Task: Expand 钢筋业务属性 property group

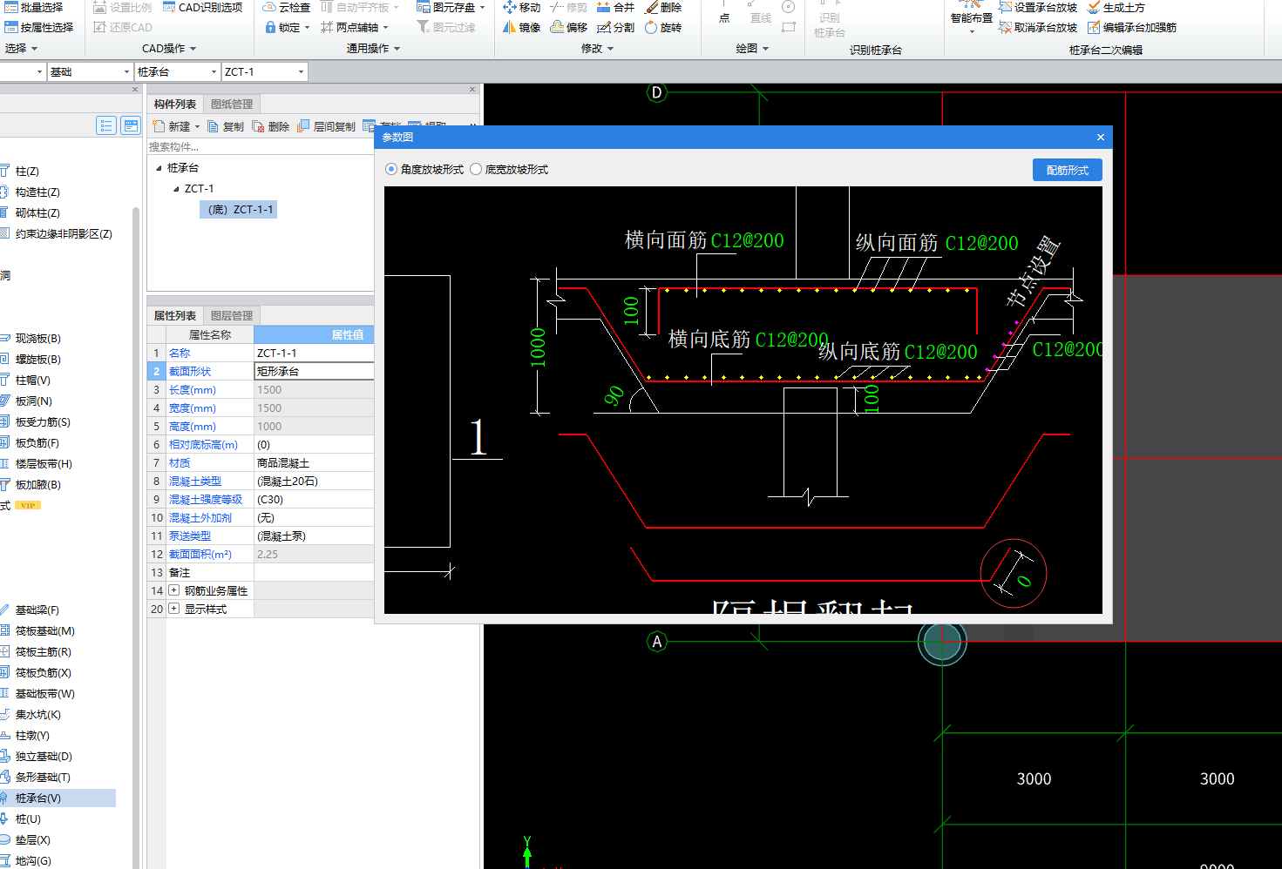Action: point(174,590)
